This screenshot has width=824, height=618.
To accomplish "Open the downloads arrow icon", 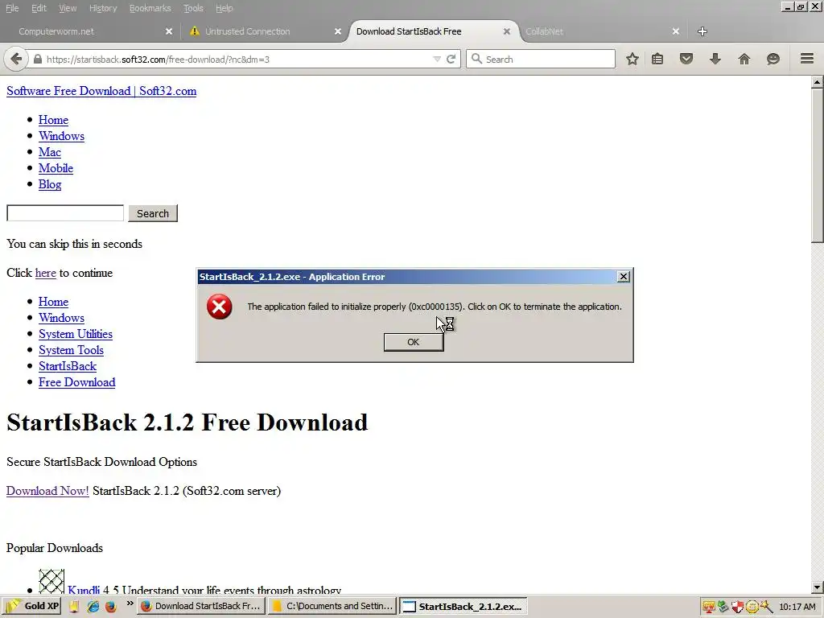I will click(x=715, y=59).
